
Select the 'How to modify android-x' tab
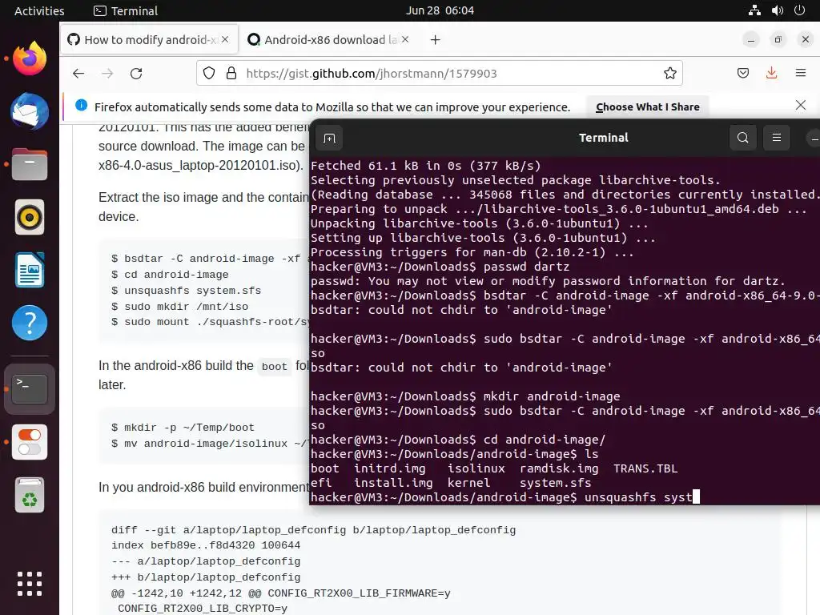150,40
